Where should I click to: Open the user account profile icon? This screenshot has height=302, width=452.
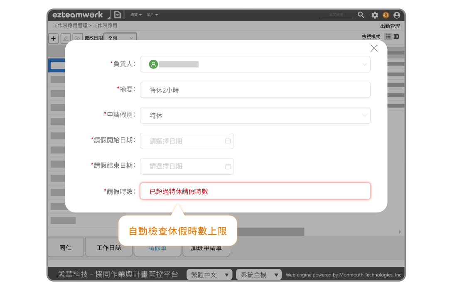(397, 15)
